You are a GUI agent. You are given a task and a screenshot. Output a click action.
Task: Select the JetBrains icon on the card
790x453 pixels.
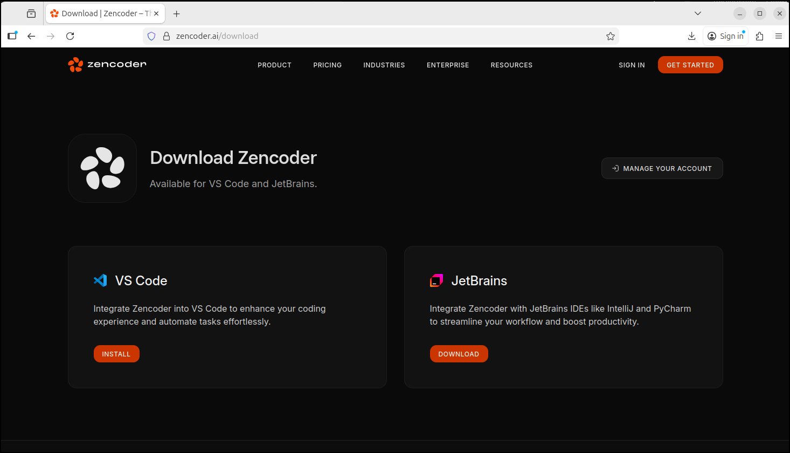click(436, 280)
